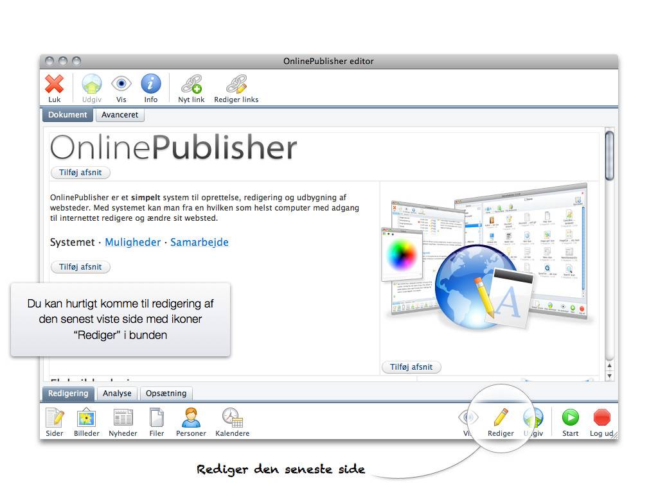658x493 pixels.
Task: Follow the Samarbejde link
Action: (x=199, y=243)
